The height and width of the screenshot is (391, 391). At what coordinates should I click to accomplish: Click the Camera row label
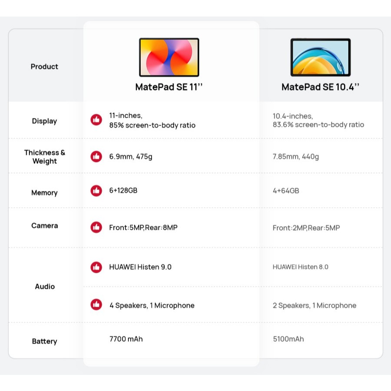click(x=44, y=225)
